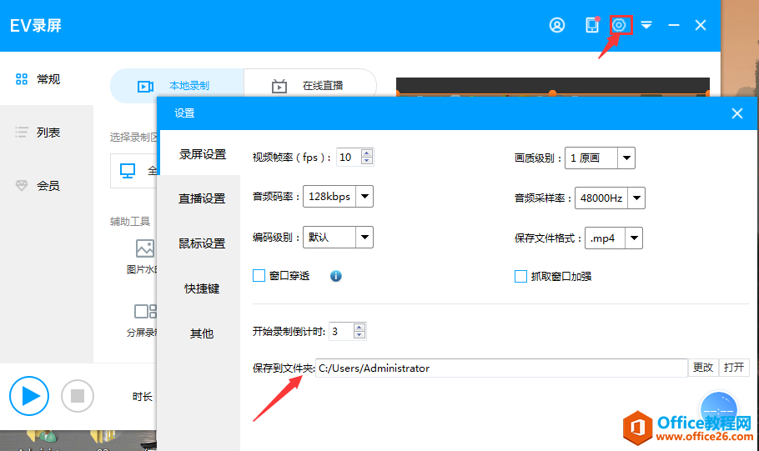
Task: Expand the 音频采样率 48000Hz dropdown
Action: pos(636,198)
